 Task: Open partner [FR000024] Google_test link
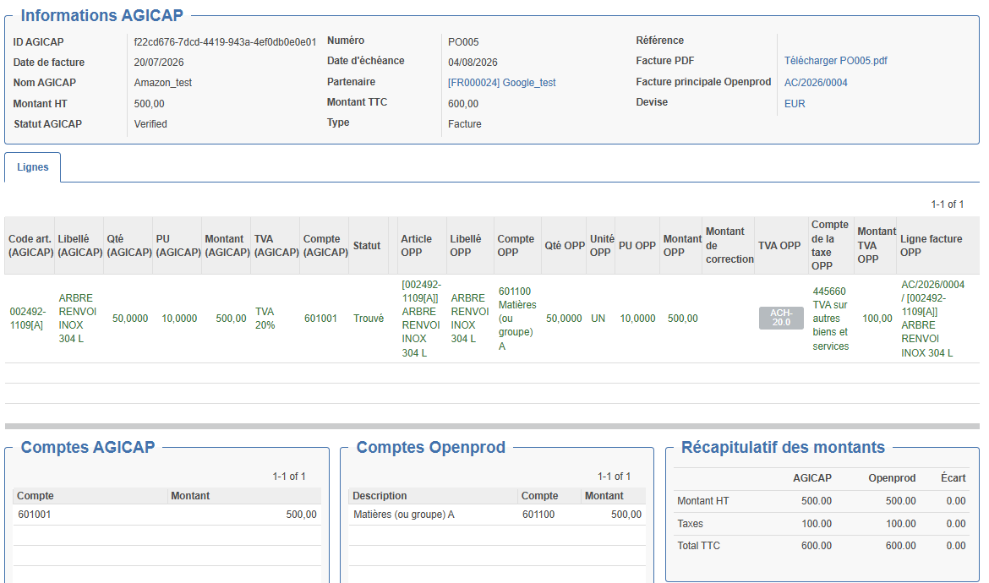(x=501, y=83)
